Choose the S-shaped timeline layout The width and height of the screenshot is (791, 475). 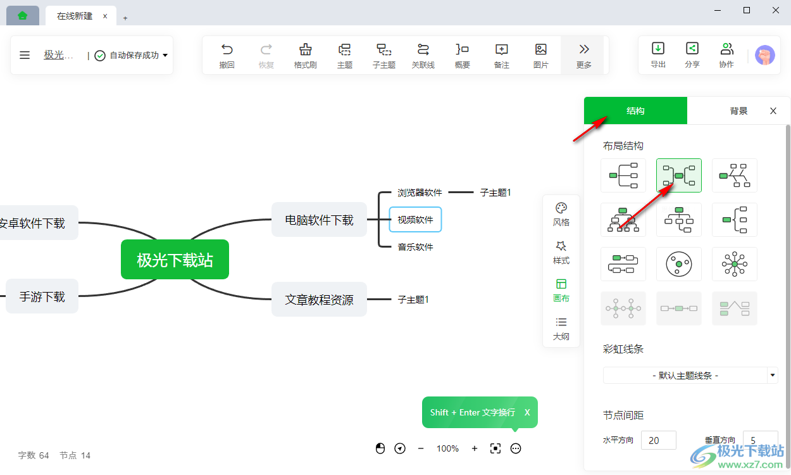coord(623,264)
